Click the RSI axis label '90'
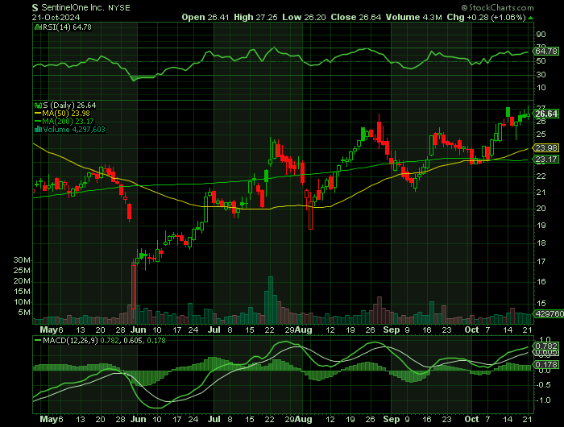This screenshot has width=564, height=427. click(541, 35)
